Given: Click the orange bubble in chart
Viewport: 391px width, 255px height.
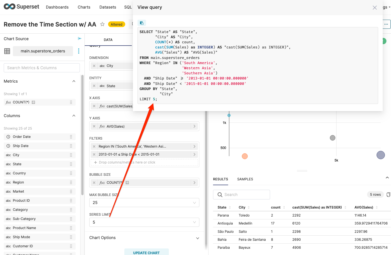Looking at the screenshot, I should pos(245,156).
